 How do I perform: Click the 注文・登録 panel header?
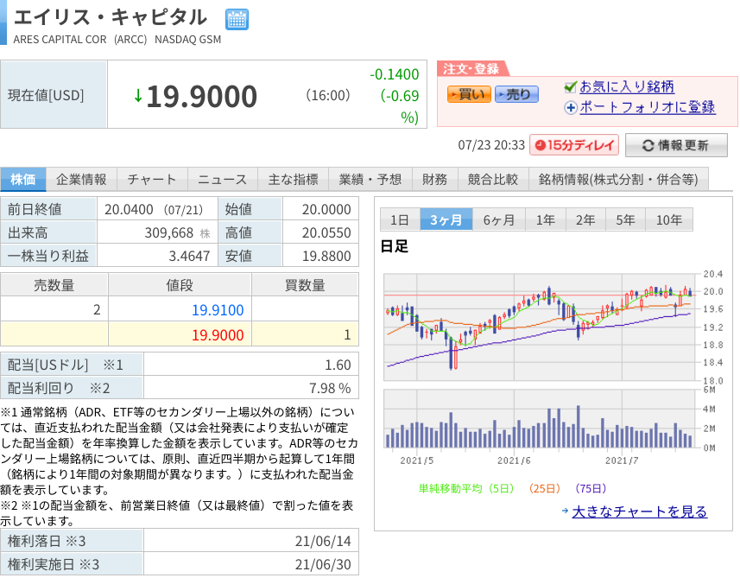[x=471, y=69]
